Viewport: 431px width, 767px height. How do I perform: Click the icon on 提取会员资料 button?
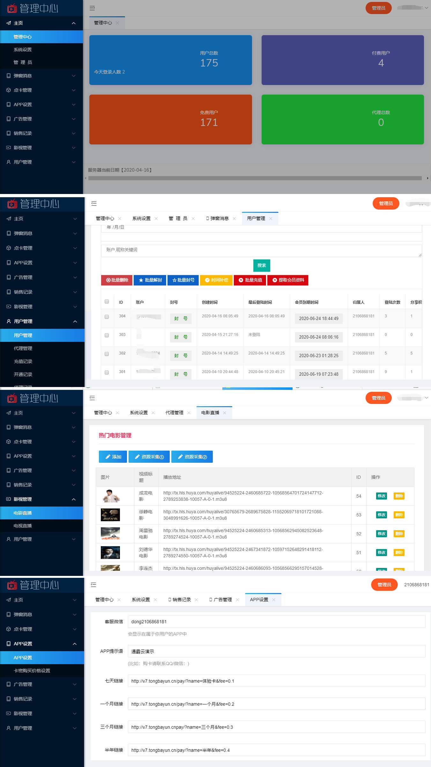point(274,280)
